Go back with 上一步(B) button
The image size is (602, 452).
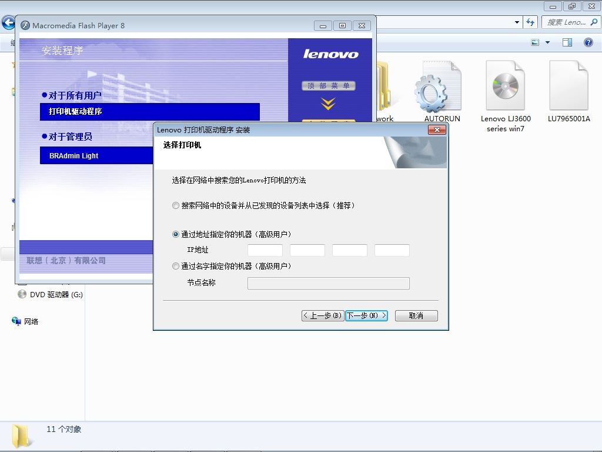323,315
